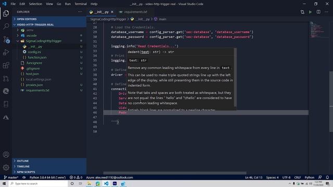Open Explorer views ellipsis menu
Screen dimensions: 333x187
pyautogui.click(x=80, y=12)
